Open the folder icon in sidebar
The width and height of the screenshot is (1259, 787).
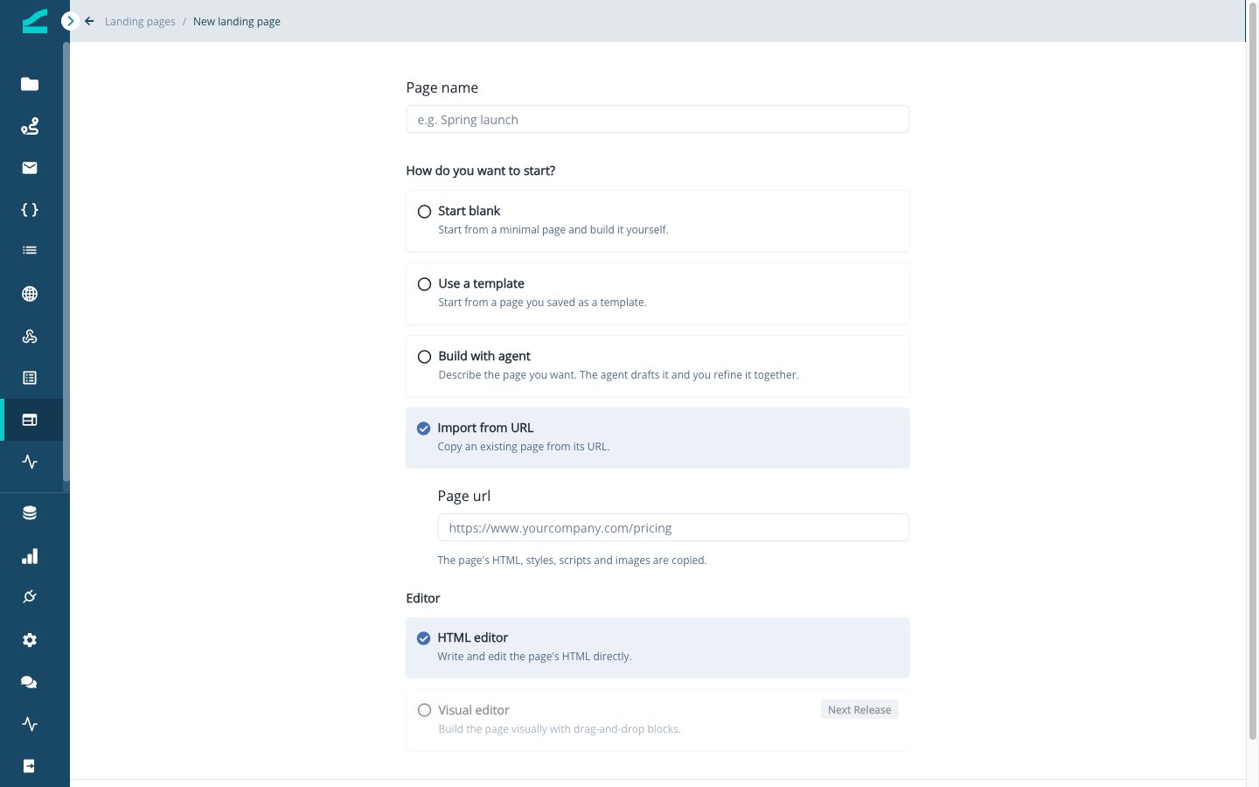(x=30, y=84)
